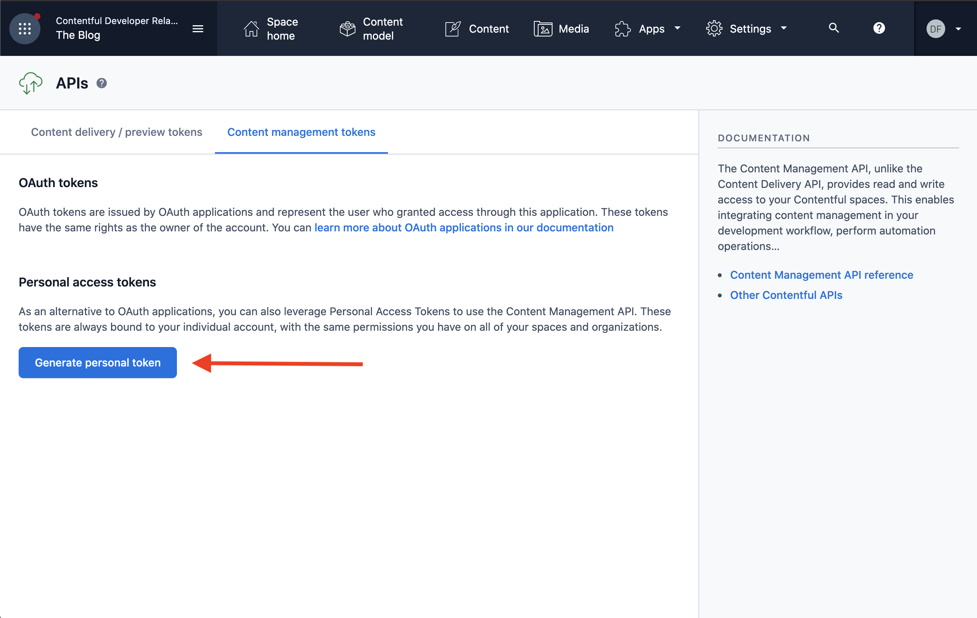Click the APIs cloud icon

[30, 83]
